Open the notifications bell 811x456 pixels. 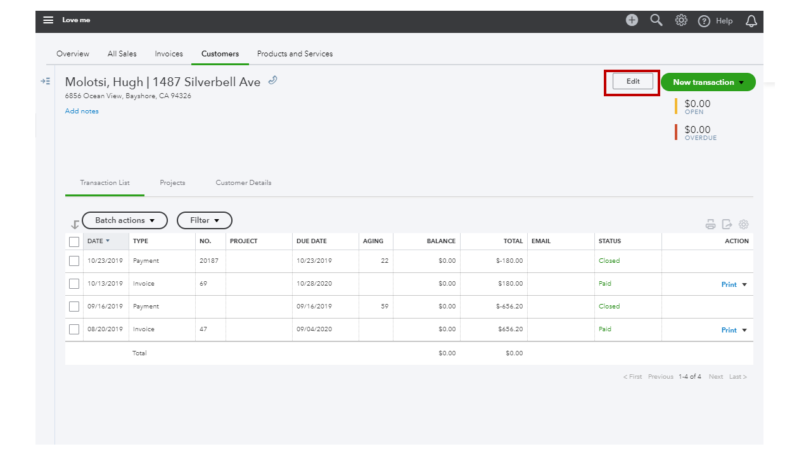click(x=751, y=21)
